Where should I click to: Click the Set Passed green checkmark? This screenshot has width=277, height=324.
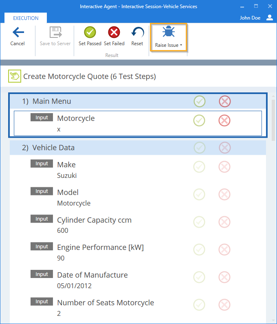pos(90,33)
